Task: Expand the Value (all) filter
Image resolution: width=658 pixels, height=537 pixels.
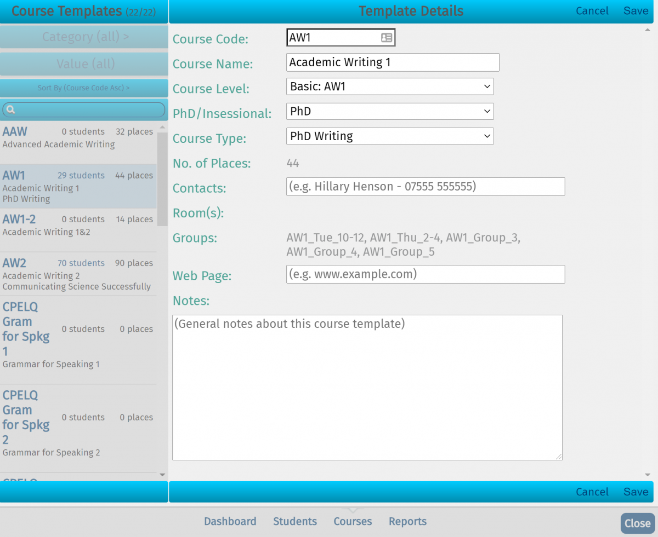Action: click(x=84, y=64)
